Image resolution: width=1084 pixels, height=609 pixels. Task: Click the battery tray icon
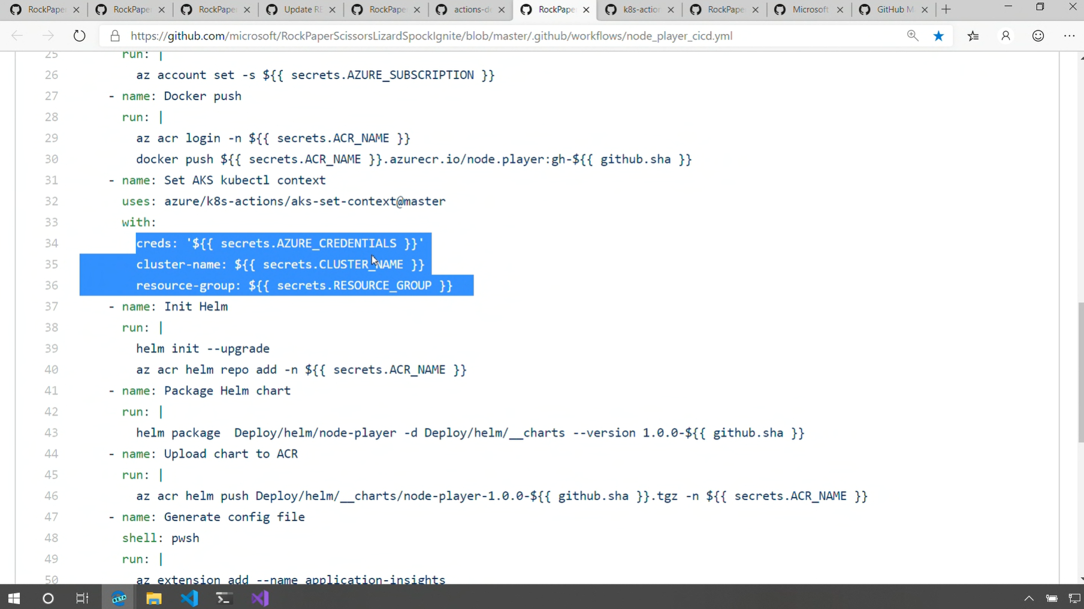tap(1052, 598)
